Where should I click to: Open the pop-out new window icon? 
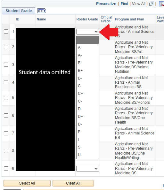tap(152, 4)
